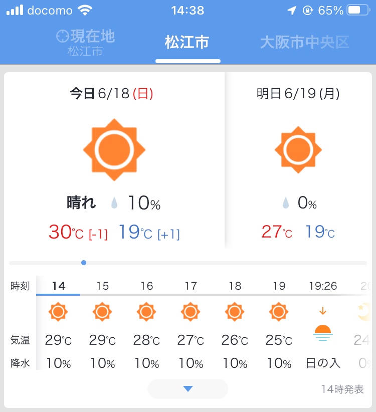
Task: Select the 松江市 tab
Action: (187, 42)
